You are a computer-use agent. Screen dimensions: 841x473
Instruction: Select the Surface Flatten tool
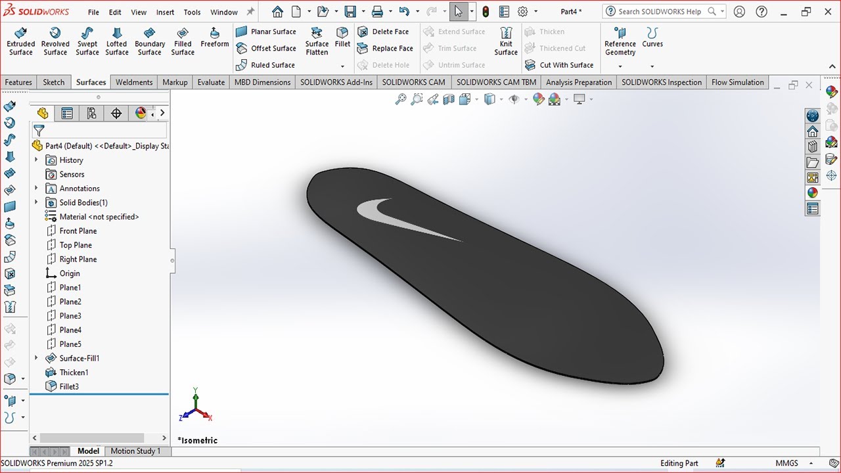click(x=317, y=41)
